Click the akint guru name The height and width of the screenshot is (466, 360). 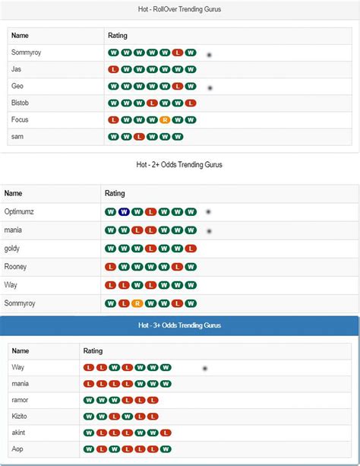(x=18, y=433)
